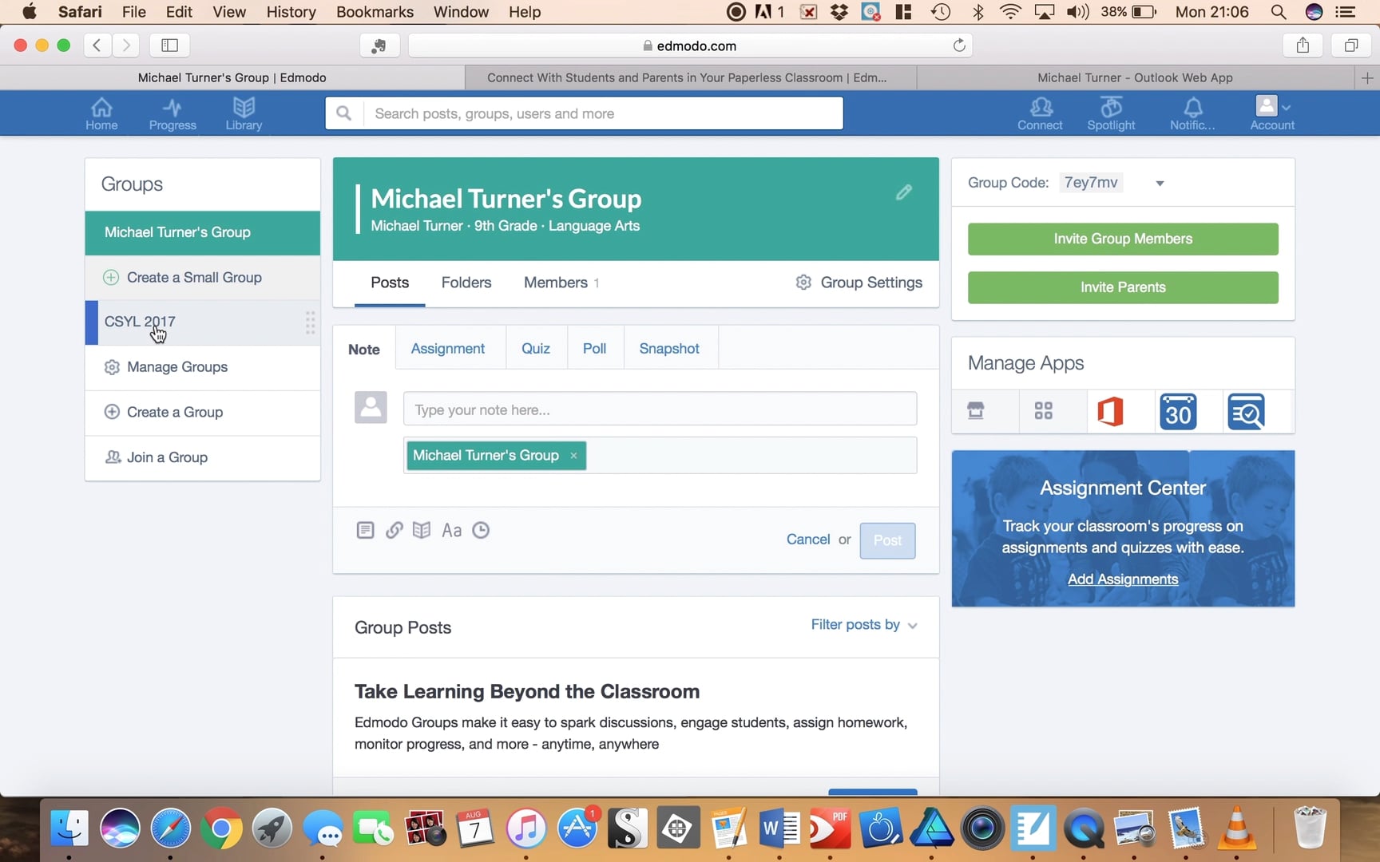Launch the search analysis app icon
This screenshot has width=1380, height=862.
(x=1246, y=412)
